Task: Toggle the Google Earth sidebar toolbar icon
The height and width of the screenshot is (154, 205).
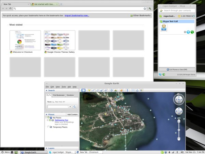Action: click(x=83, y=90)
